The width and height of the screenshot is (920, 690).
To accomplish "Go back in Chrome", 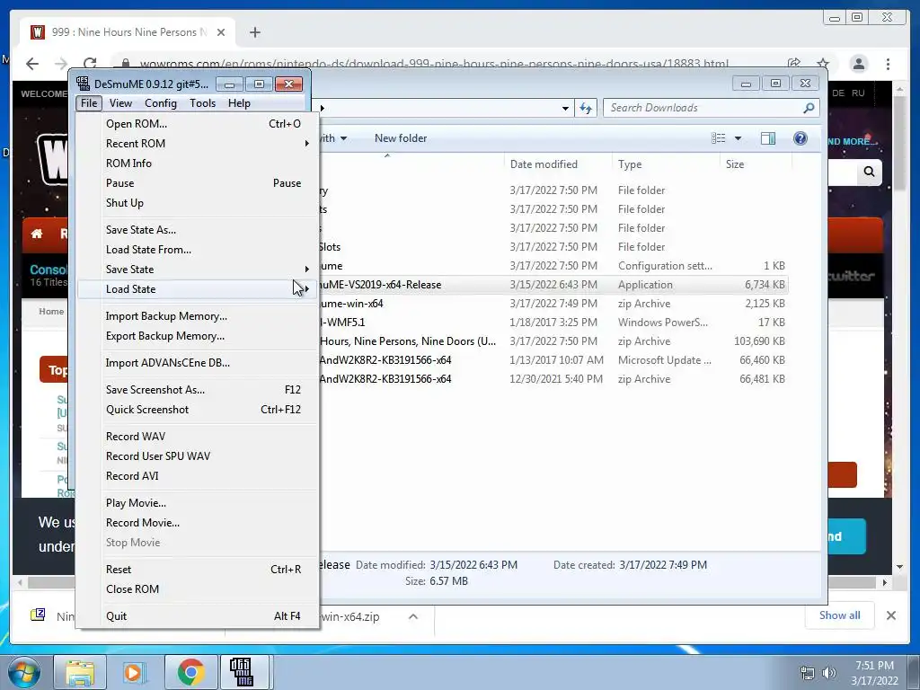I will coord(32,64).
